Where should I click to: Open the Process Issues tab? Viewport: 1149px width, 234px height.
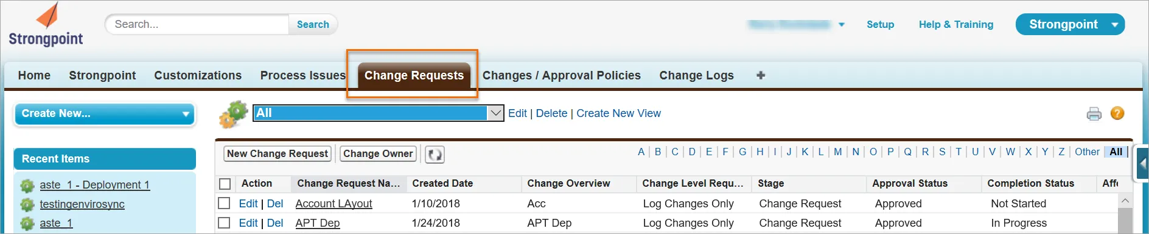tap(303, 75)
